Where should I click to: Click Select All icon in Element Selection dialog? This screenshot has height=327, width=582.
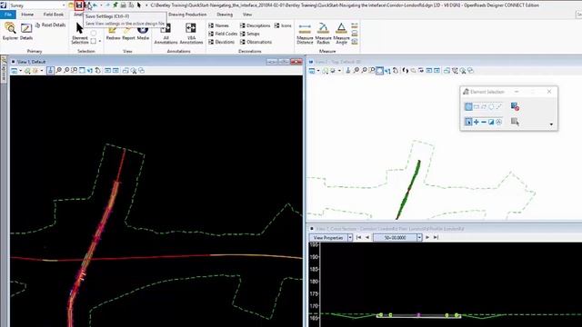click(x=515, y=122)
